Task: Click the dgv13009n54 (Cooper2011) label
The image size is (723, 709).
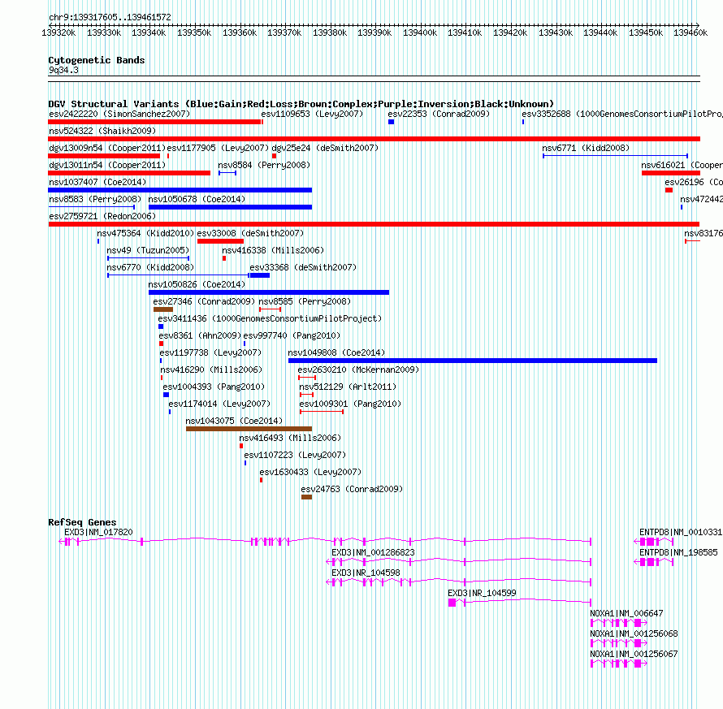Action: (x=107, y=148)
